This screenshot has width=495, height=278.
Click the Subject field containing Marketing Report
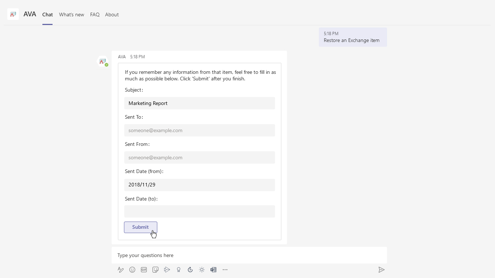(x=199, y=103)
